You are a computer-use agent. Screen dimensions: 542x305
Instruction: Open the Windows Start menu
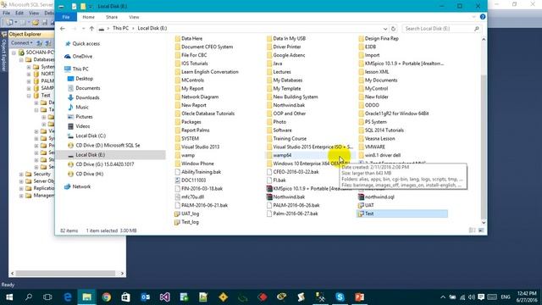coord(9,297)
